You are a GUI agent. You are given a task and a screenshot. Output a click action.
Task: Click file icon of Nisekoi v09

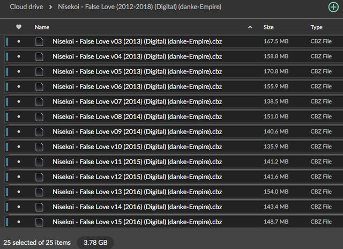point(39,132)
